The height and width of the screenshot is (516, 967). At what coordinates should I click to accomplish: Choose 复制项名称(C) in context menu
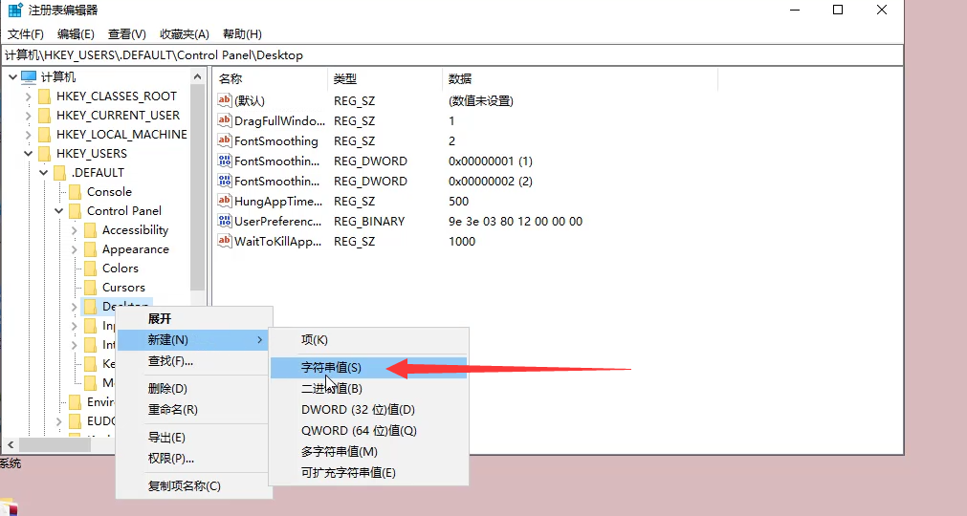(192, 485)
